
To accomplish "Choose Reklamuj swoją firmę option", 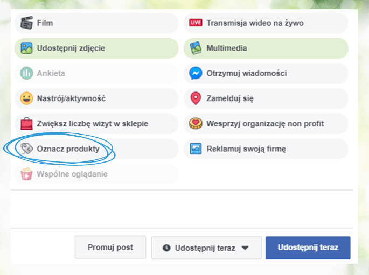I will [266, 149].
